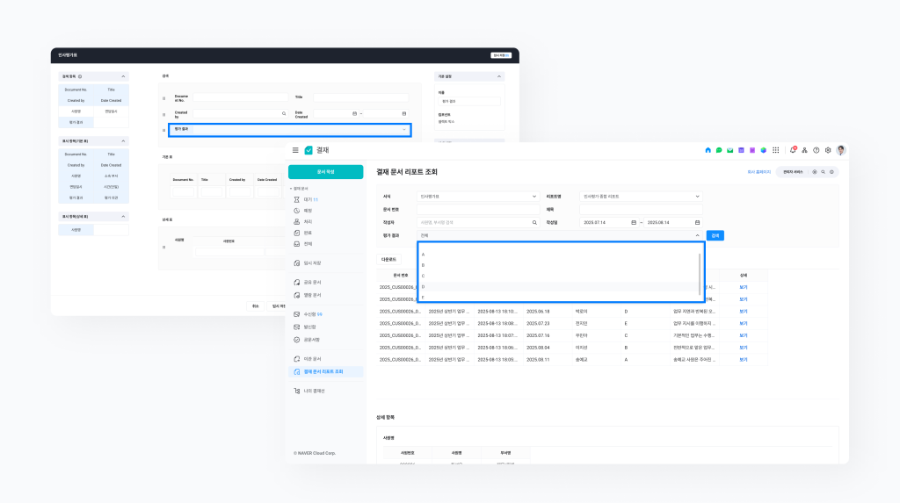Open the start date calendar picker 2025.07.14

(x=633, y=223)
